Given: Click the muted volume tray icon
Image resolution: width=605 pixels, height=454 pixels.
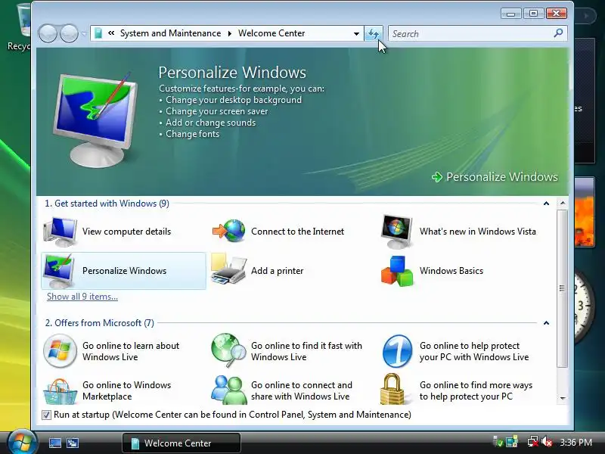Looking at the screenshot, I should coord(547,441).
